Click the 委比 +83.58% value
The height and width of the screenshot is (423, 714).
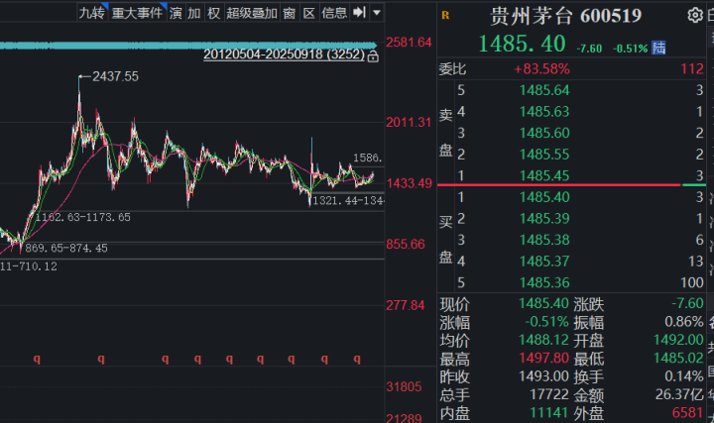[541, 69]
